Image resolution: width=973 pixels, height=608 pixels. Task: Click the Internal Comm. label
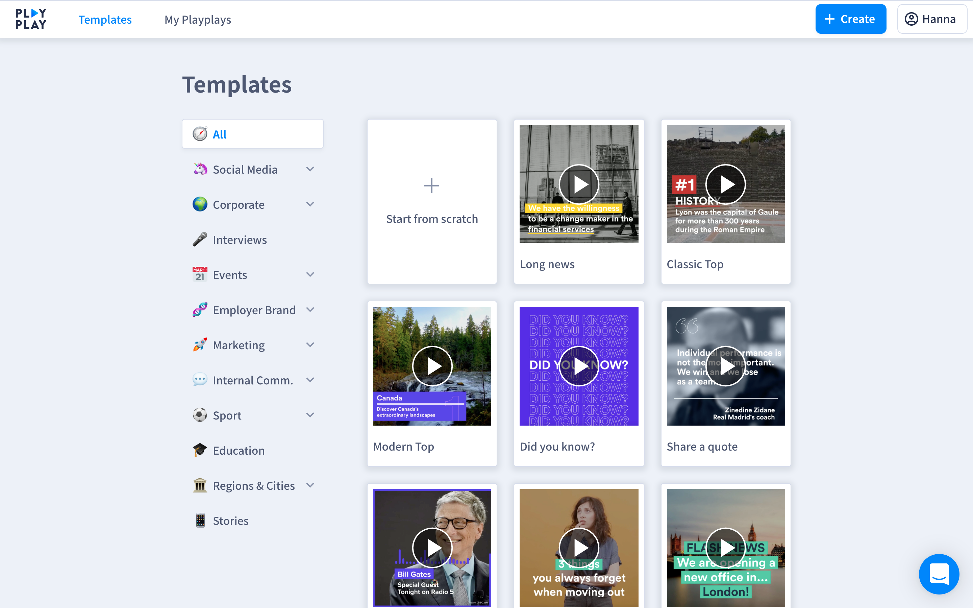click(x=253, y=380)
